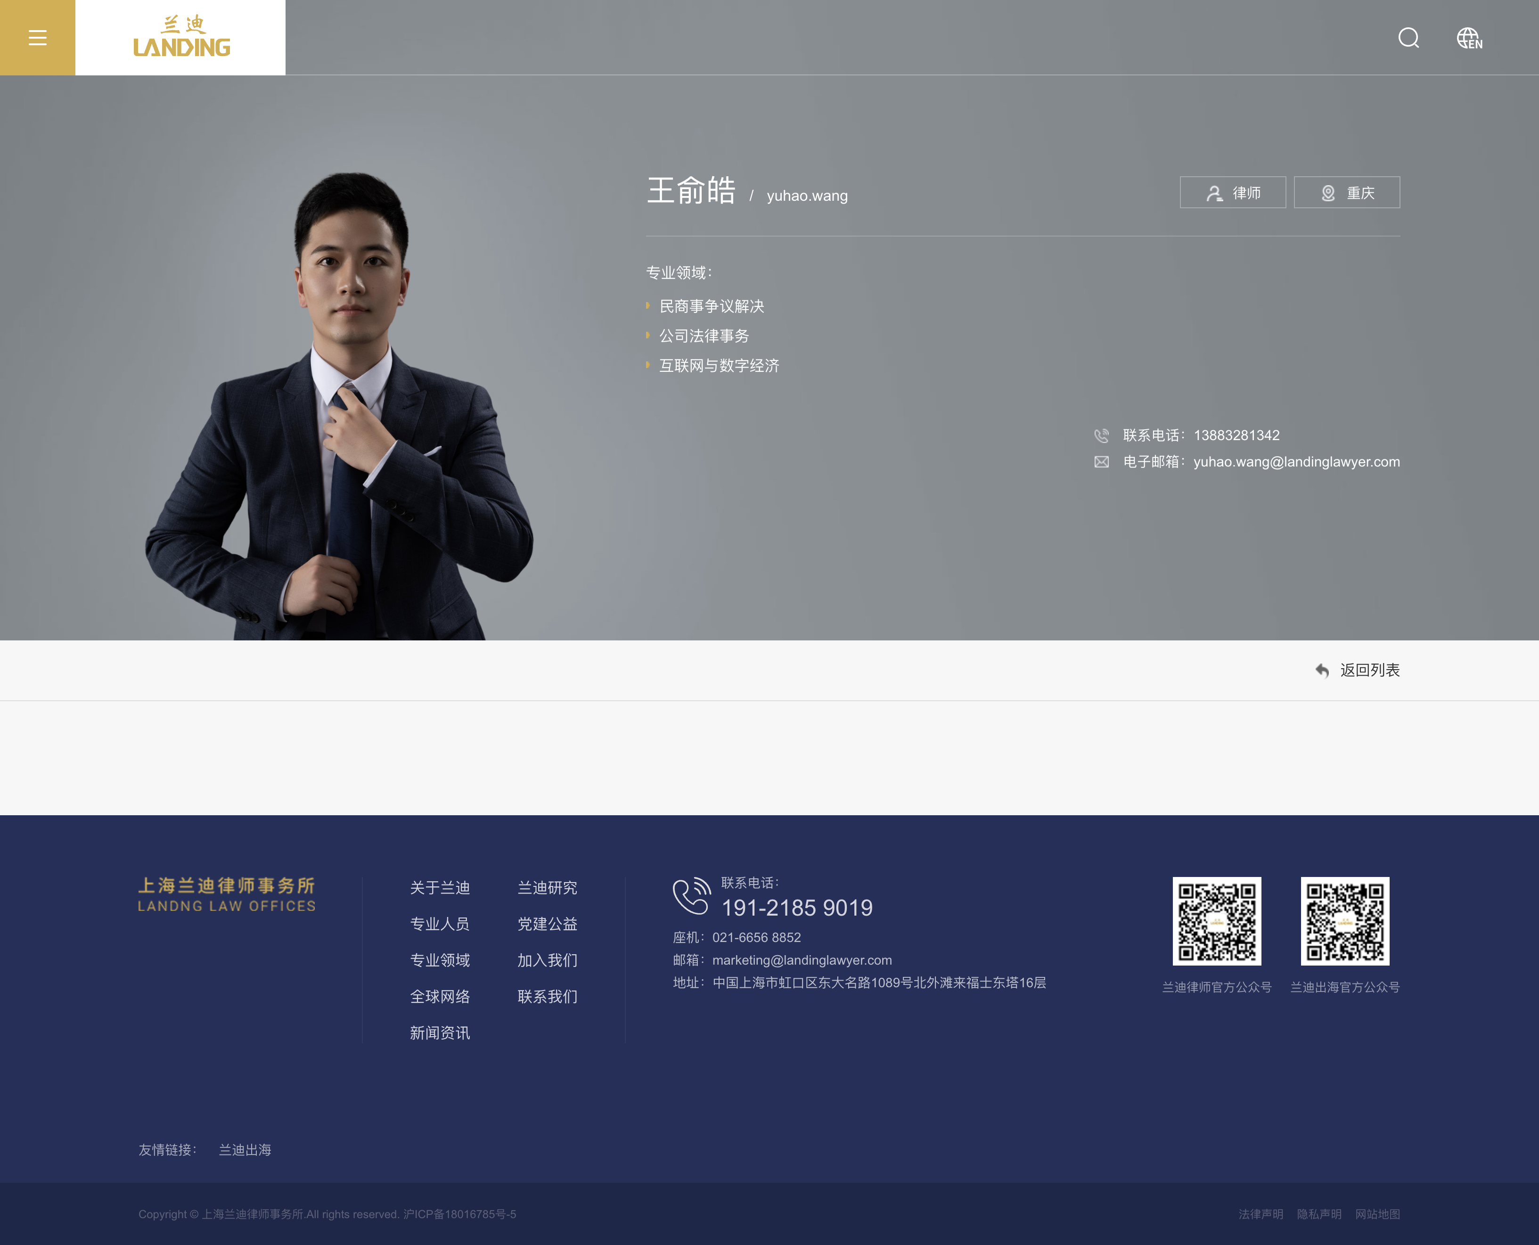Click the 兰迪出海官方公众号 QR code
Screen dimensions: 1539x1245
tap(1345, 921)
